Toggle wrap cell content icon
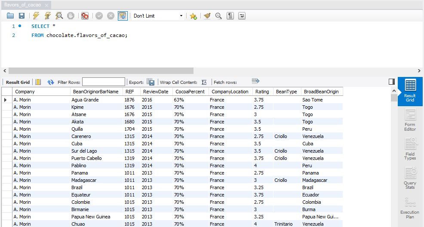The width and height of the screenshot is (424, 227). pos(204,82)
